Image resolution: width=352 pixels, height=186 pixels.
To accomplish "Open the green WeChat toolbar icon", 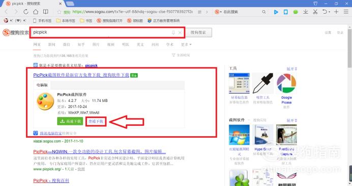I will 296,12.
